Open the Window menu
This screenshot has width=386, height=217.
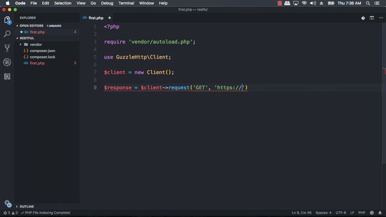click(147, 3)
